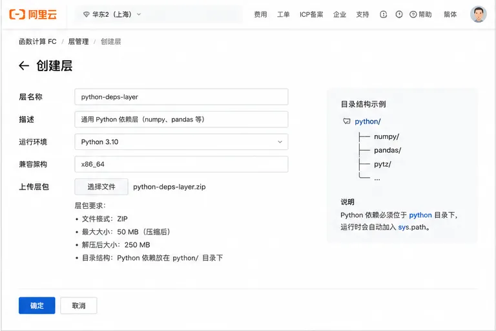Click the Alibaba Cloud logo
Viewport: 496px width, 331px height.
(33, 14)
